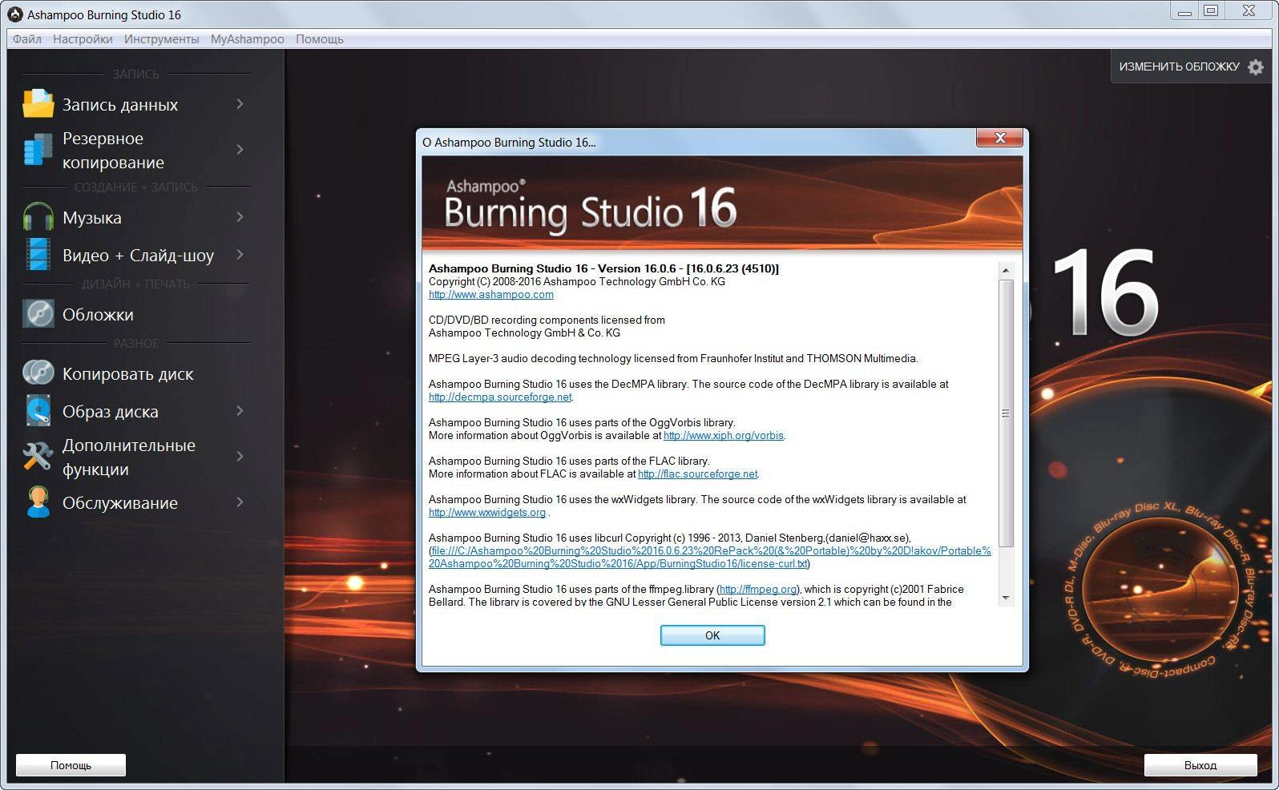Expand the Видео + Слайд-шоу submenu arrow
Screen dimensions: 1279x790
(x=240, y=255)
